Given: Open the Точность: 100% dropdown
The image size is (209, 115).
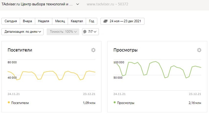Looking at the screenshot, I should click(63, 32).
